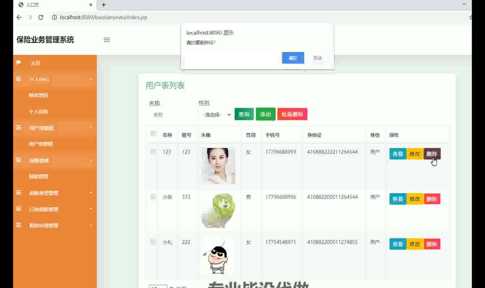Click the grid icon beside 已有保险管理
Screen dimensions: 485x288
pyautogui.click(x=18, y=209)
